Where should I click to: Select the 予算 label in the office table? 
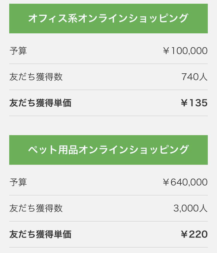pos(18,51)
